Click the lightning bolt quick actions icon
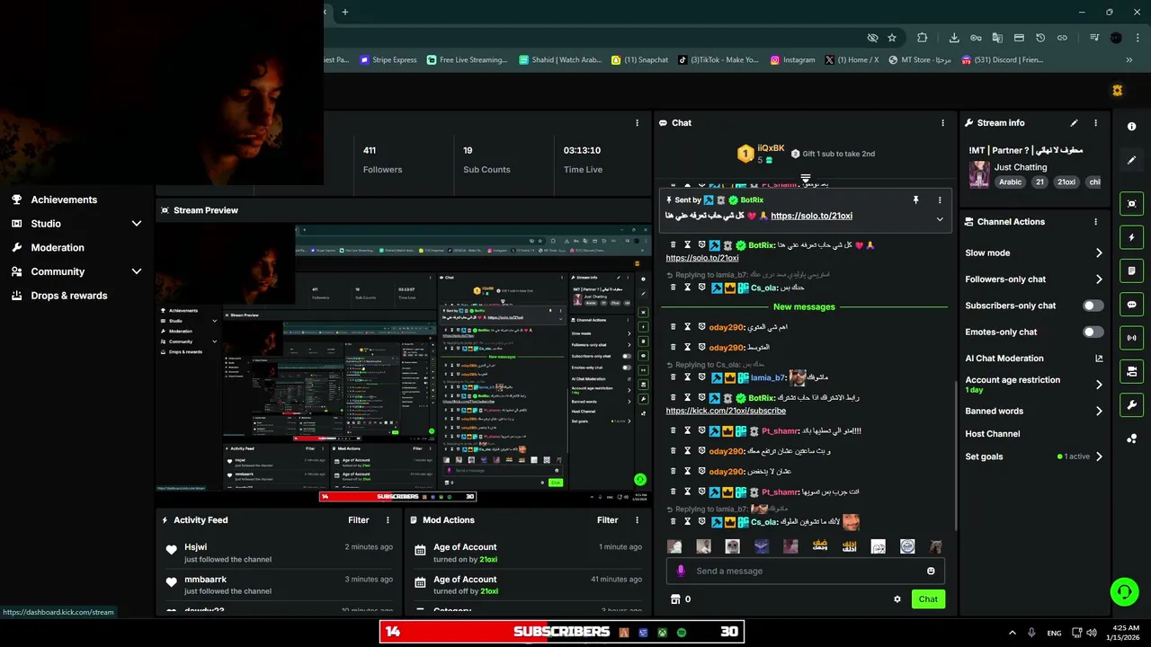This screenshot has height=647, width=1151. [x=1132, y=237]
